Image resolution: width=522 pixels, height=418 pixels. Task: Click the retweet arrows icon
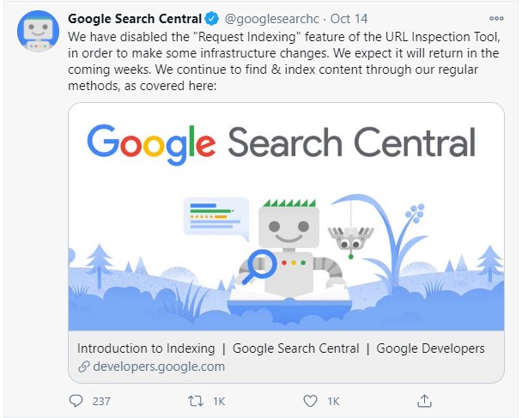[x=196, y=401]
